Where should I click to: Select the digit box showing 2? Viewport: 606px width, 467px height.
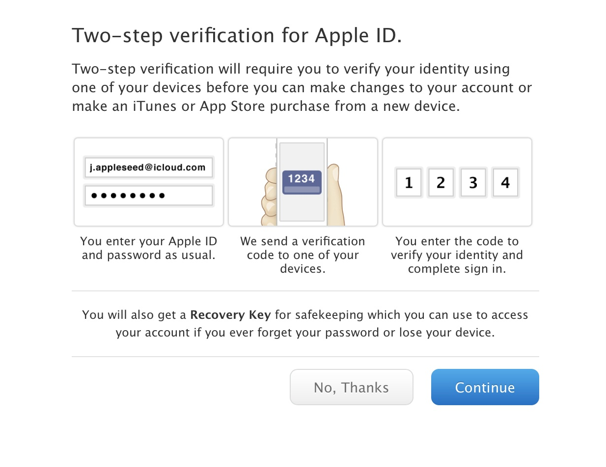441,182
